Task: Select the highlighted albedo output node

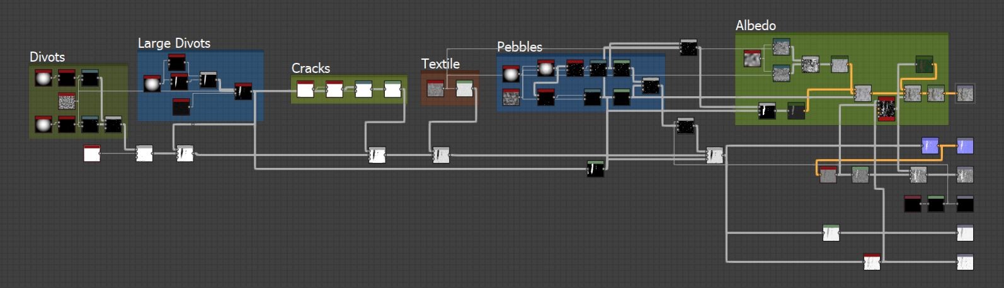Action: pos(965,93)
